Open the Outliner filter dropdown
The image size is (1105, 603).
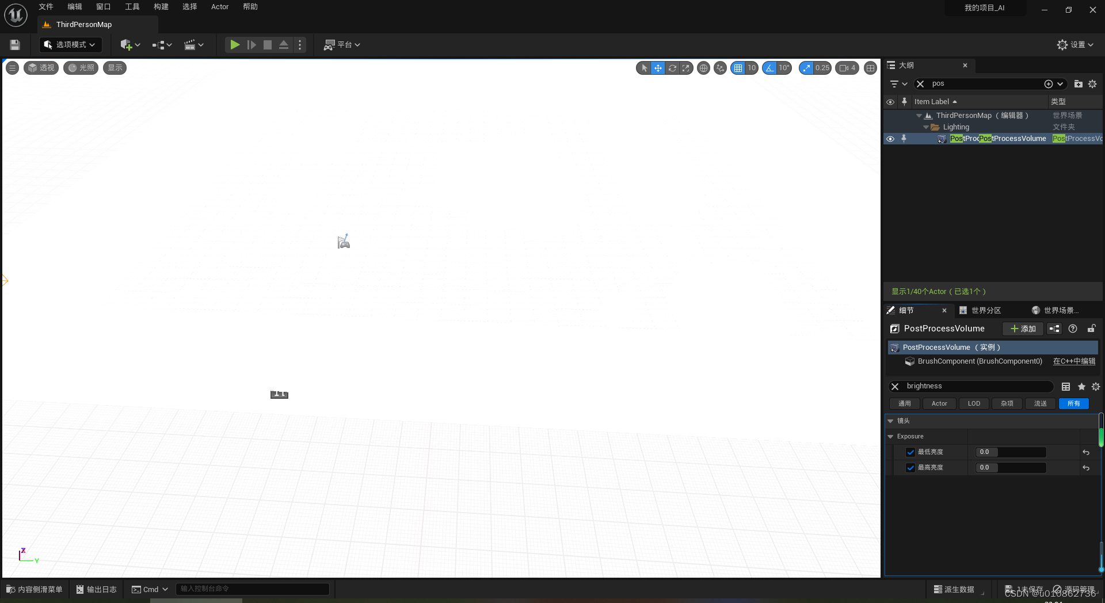(x=898, y=84)
